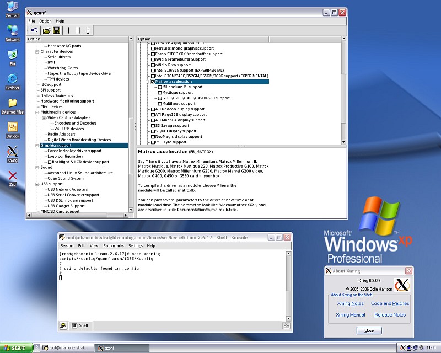441x353 pixels.
Task: Open the Explorer desktop icon
Action: click(x=12, y=82)
